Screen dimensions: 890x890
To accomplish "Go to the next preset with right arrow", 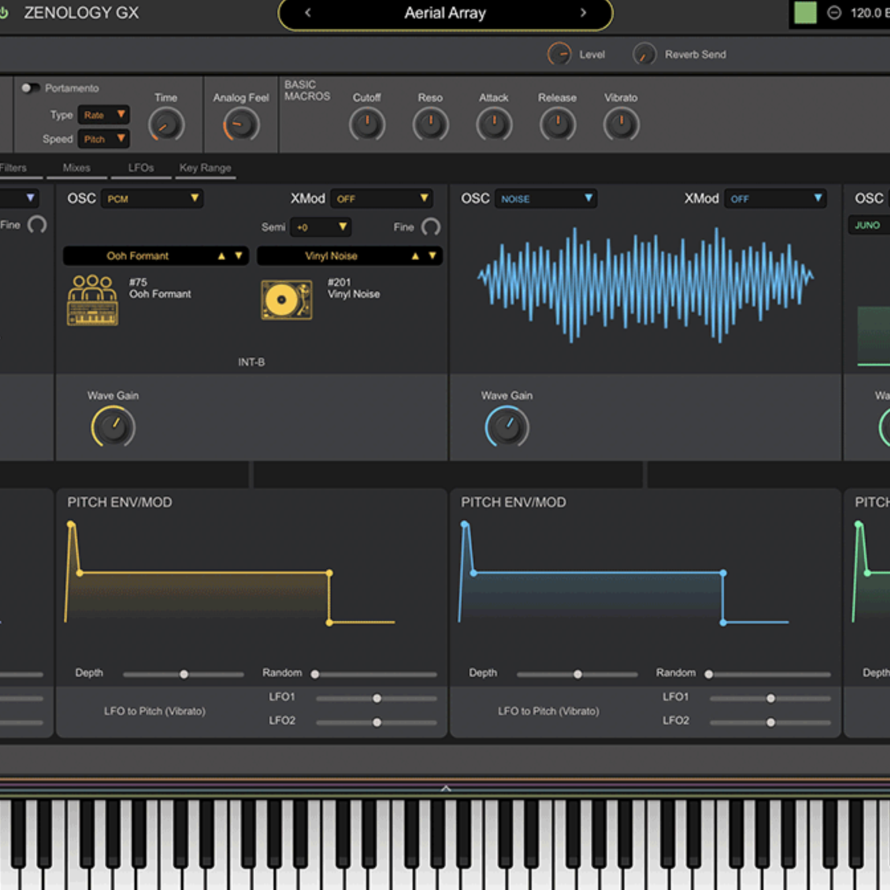I will tap(583, 13).
